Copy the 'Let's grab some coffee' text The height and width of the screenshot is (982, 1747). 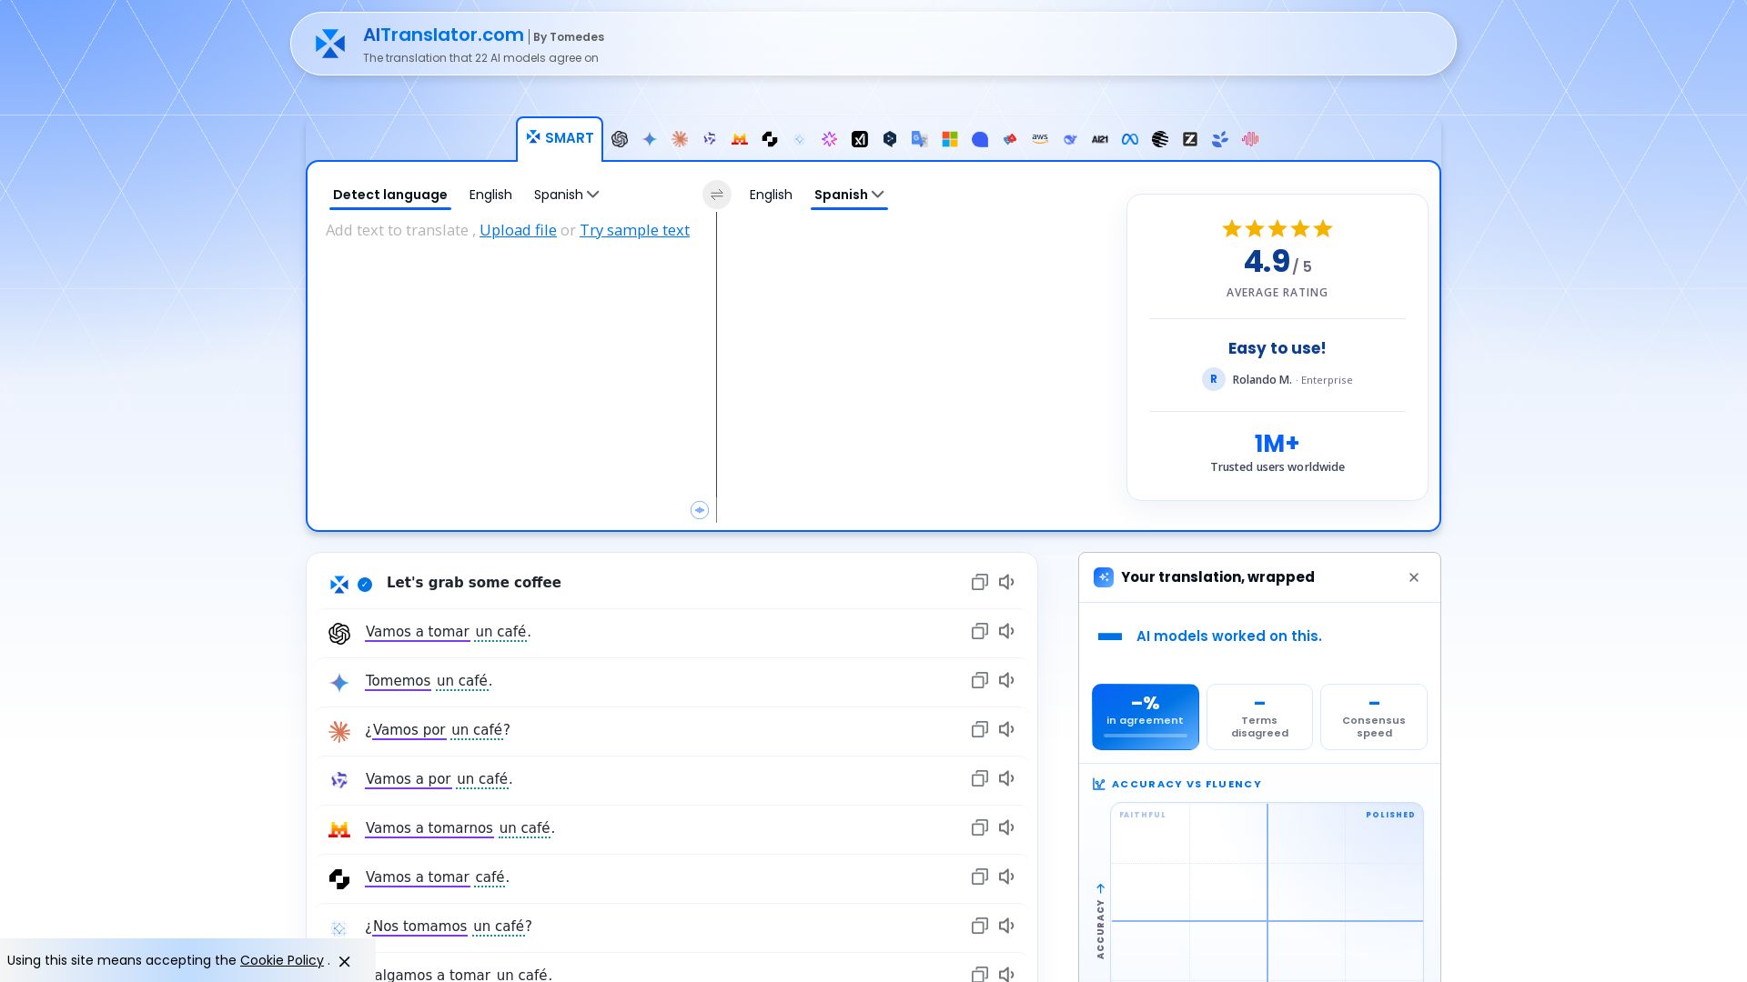(x=980, y=583)
